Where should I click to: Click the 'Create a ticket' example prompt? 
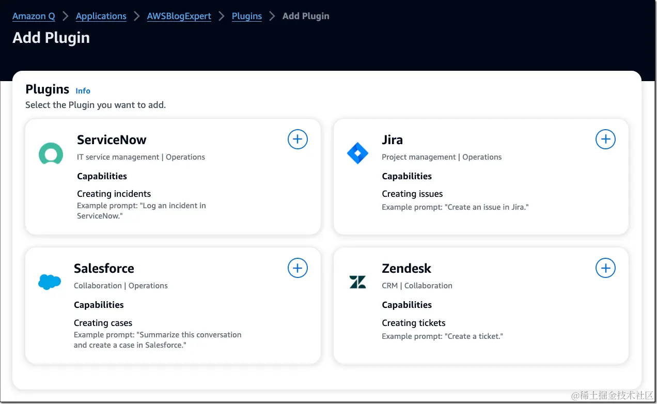coord(442,336)
